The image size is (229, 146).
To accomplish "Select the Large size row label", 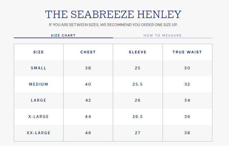I will tap(38, 100).
